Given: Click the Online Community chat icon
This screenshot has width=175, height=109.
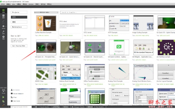Looking at the screenshot, I should point(12,94).
